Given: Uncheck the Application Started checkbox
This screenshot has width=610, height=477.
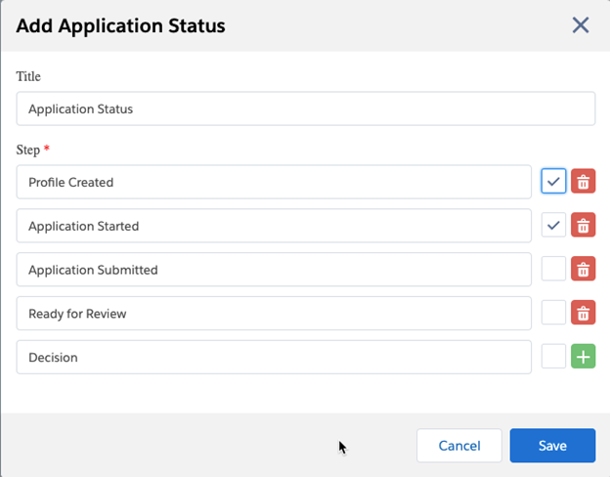Looking at the screenshot, I should (x=553, y=226).
